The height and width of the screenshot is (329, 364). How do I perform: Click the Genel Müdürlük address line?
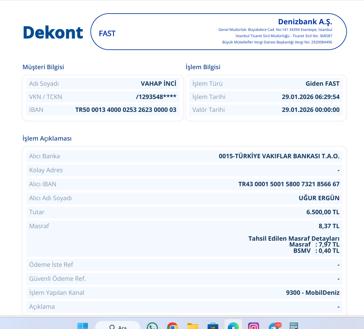(x=275, y=29)
